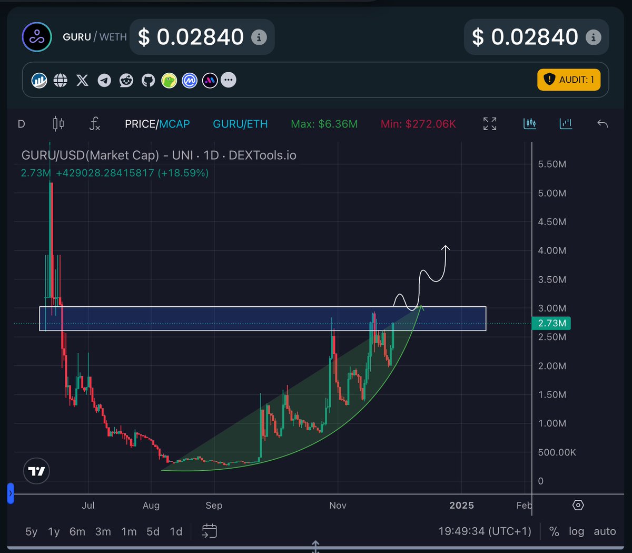This screenshot has width=632, height=553.
Task: Toggle candle markers chart icon
Action: [x=529, y=124]
